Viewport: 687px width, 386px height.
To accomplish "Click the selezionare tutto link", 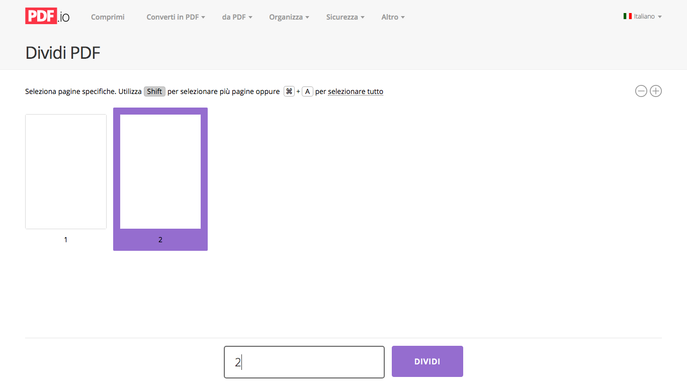I will pyautogui.click(x=356, y=91).
